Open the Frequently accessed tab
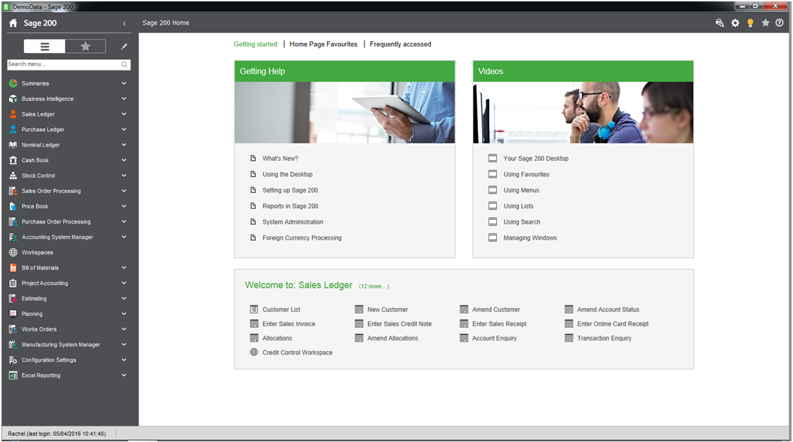 [x=400, y=44]
